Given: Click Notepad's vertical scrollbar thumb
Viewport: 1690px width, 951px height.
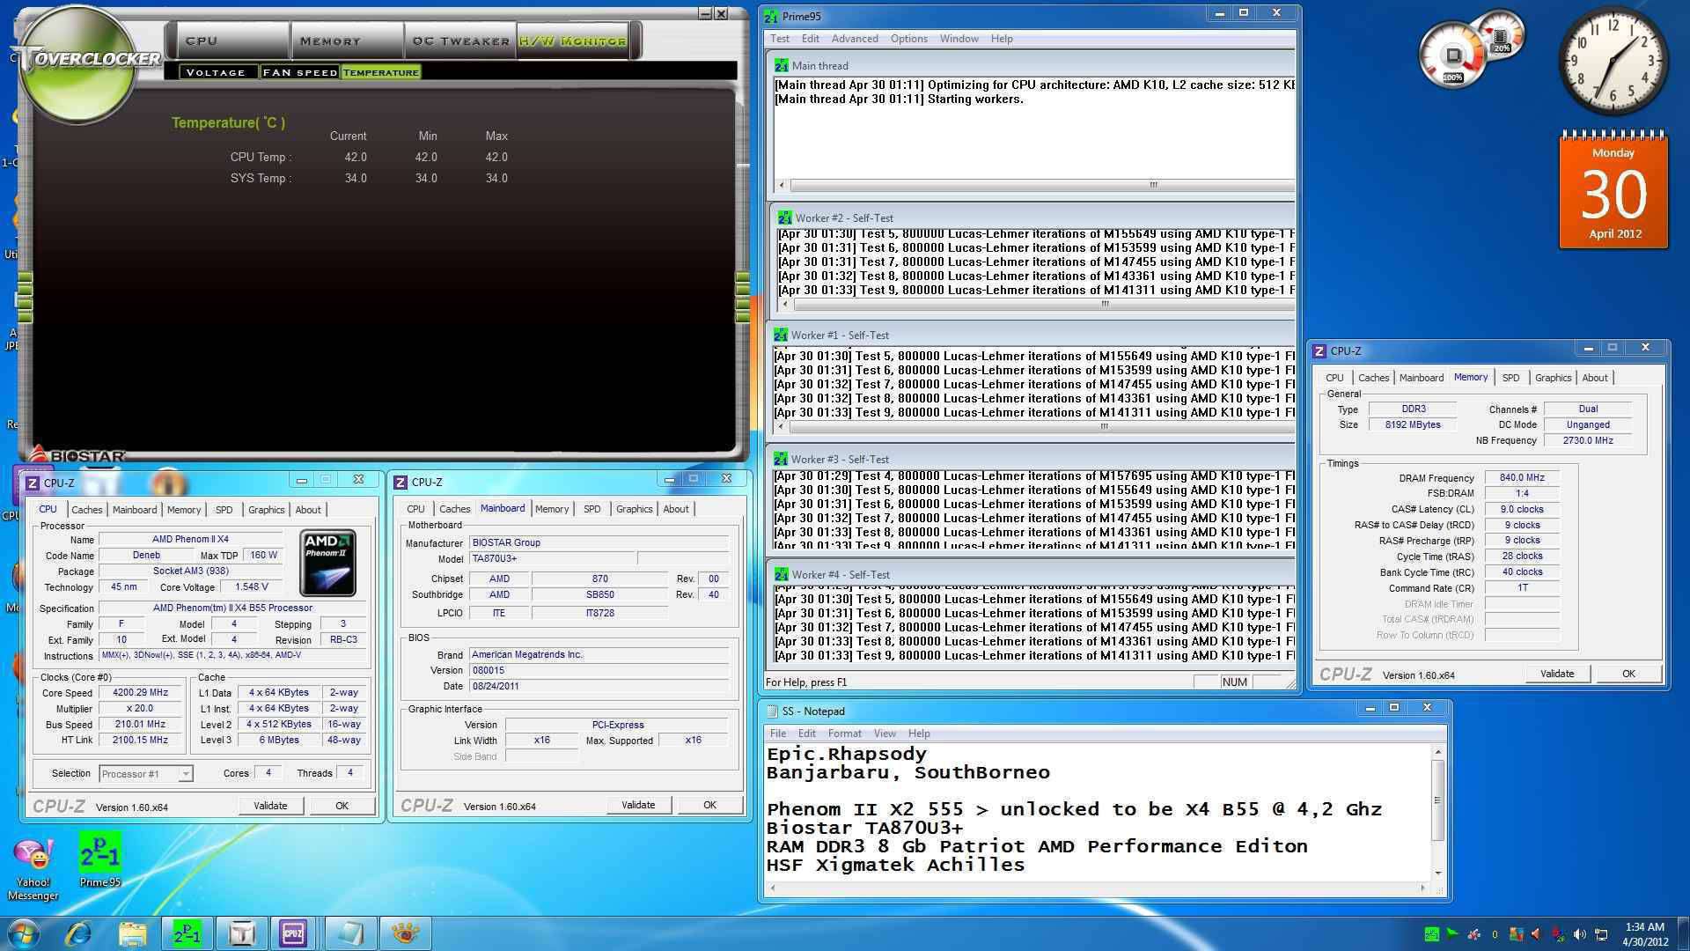Looking at the screenshot, I should coord(1437,800).
